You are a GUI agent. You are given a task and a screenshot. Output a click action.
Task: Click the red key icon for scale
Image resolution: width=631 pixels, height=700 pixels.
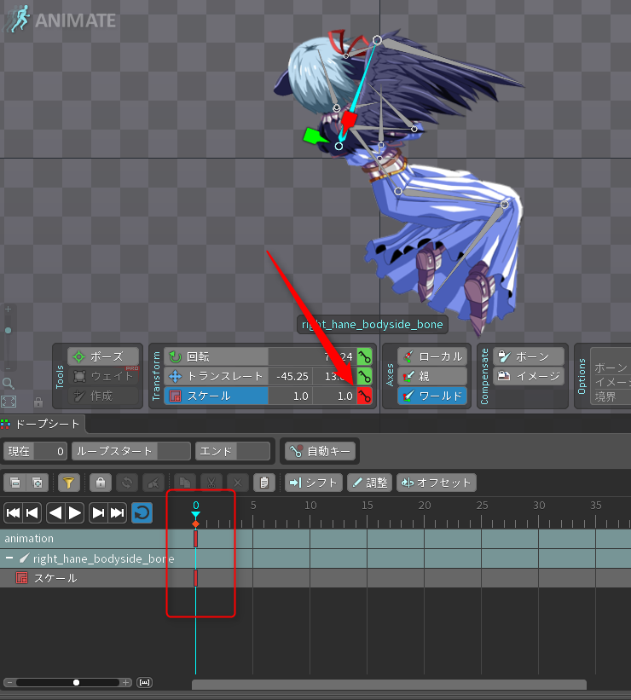[364, 396]
